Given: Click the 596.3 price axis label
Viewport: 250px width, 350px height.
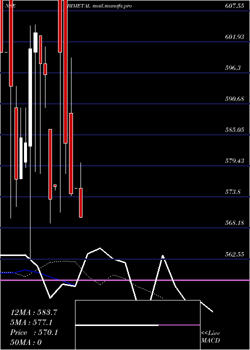Looking at the screenshot, I should click(233, 68).
